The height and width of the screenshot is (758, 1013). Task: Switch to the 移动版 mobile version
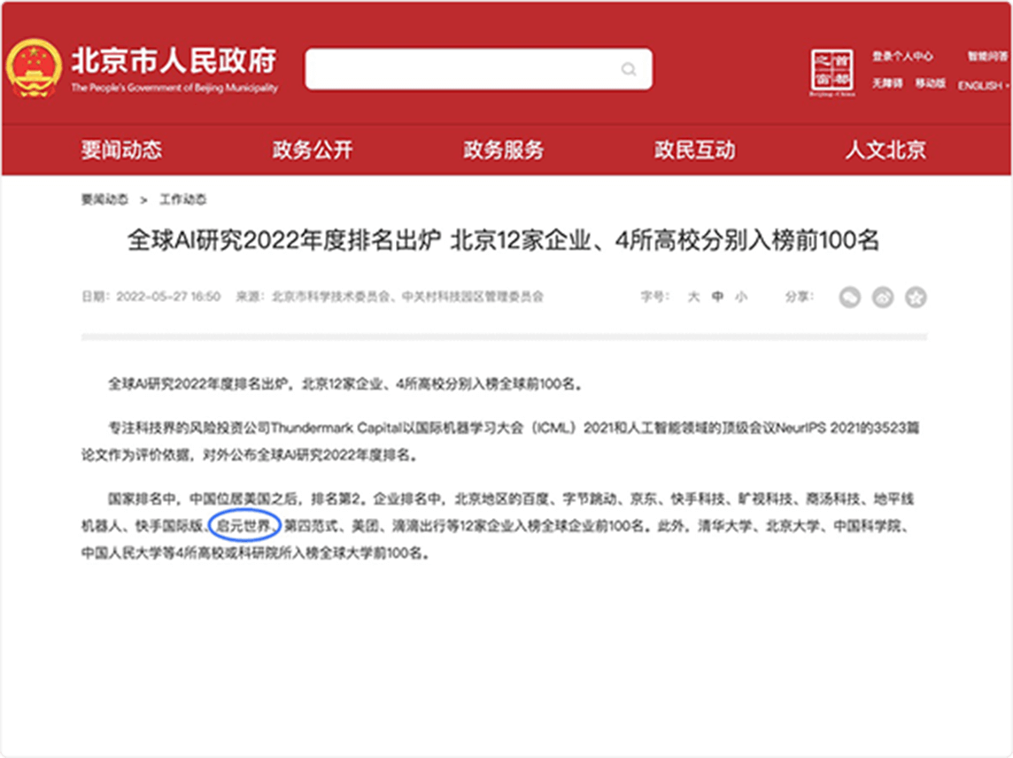tap(931, 83)
